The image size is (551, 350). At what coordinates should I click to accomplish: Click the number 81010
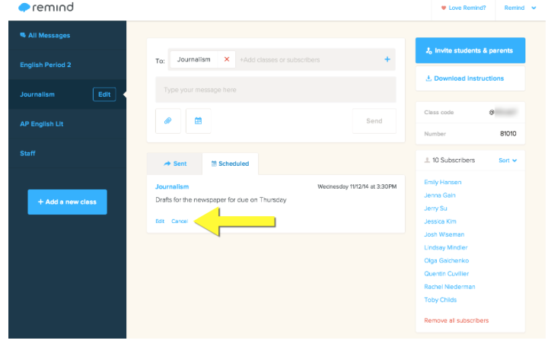click(x=508, y=134)
